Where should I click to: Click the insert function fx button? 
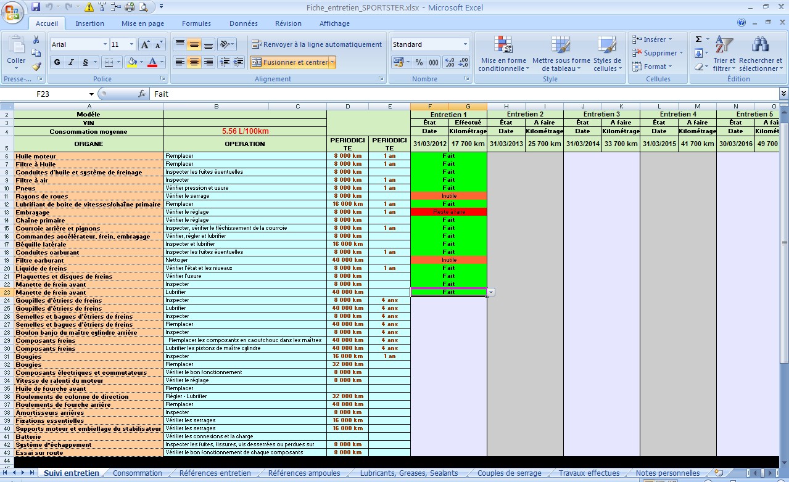pyautogui.click(x=142, y=94)
